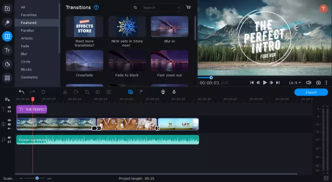This screenshot has width=332, height=182.
Task: Open the Stickers tab in sidebar
Action: tap(7, 64)
